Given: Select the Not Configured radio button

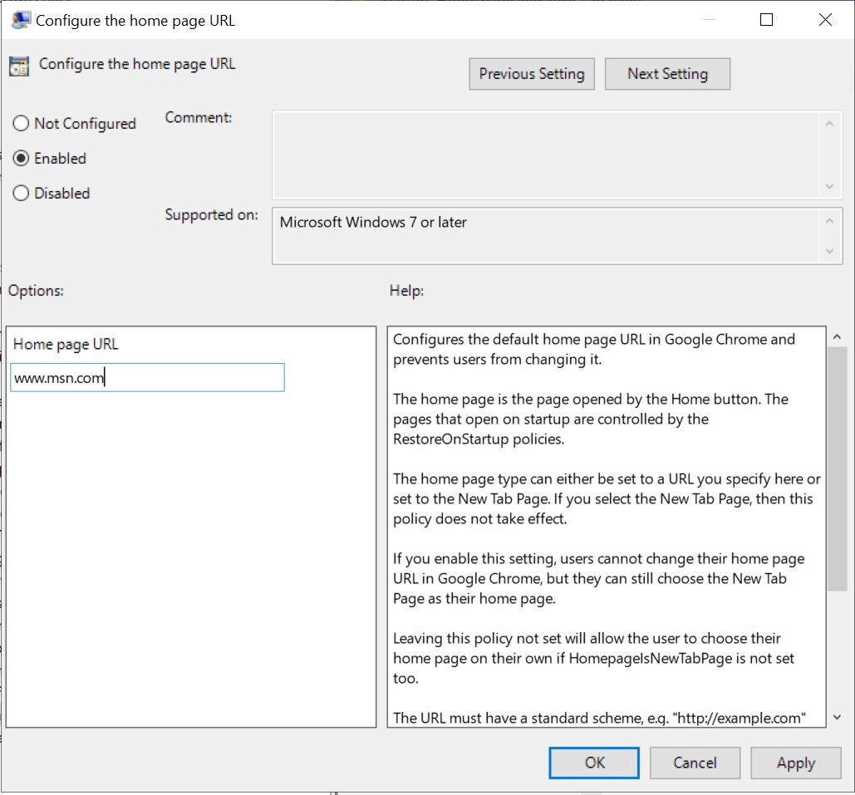Looking at the screenshot, I should click(22, 124).
